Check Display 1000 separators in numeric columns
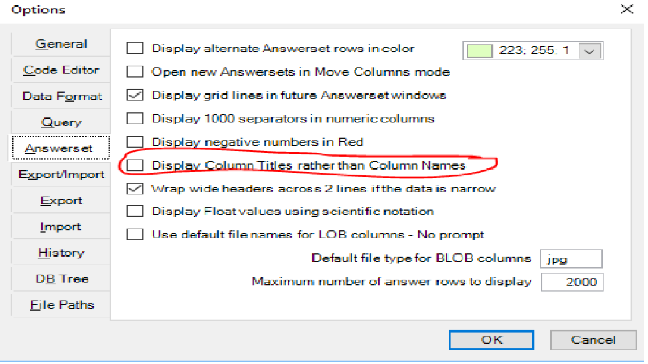This screenshot has height=364, width=648. coord(135,119)
